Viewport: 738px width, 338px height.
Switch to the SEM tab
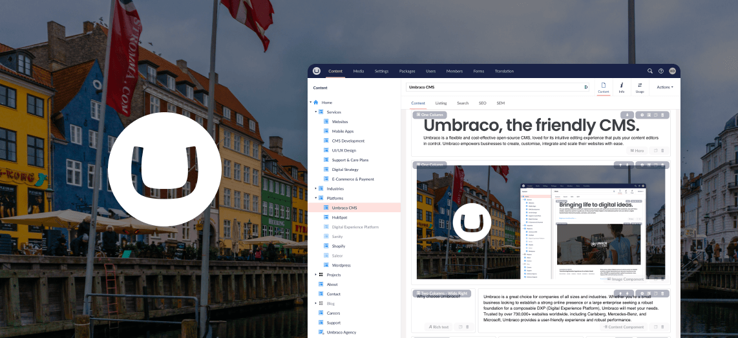pos(500,103)
